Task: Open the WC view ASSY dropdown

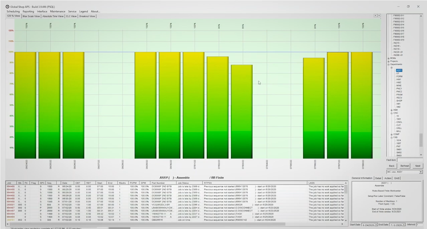Action: click(421, 172)
